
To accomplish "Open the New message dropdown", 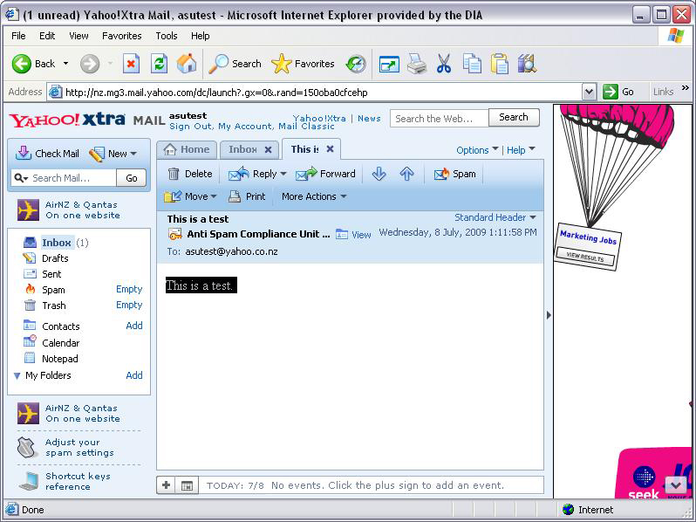I will pyautogui.click(x=133, y=154).
